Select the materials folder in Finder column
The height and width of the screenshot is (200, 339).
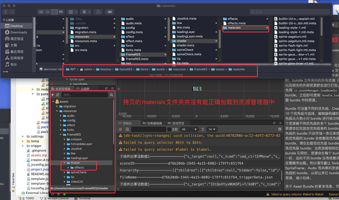point(246,28)
